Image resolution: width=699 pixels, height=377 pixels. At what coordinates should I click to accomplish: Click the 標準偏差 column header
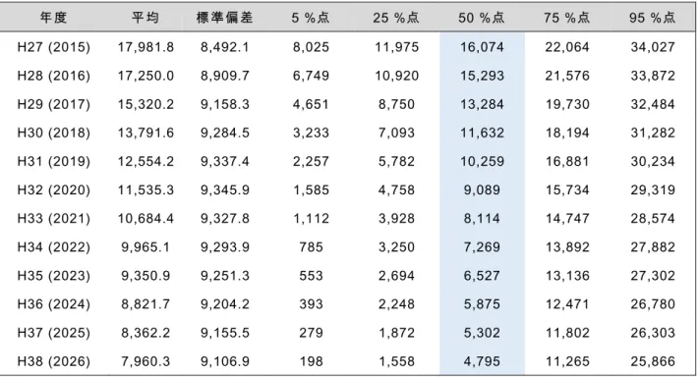[x=225, y=18]
